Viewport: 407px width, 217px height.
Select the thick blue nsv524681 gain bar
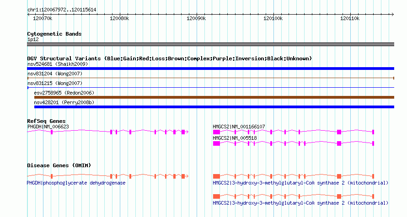click(x=210, y=69)
